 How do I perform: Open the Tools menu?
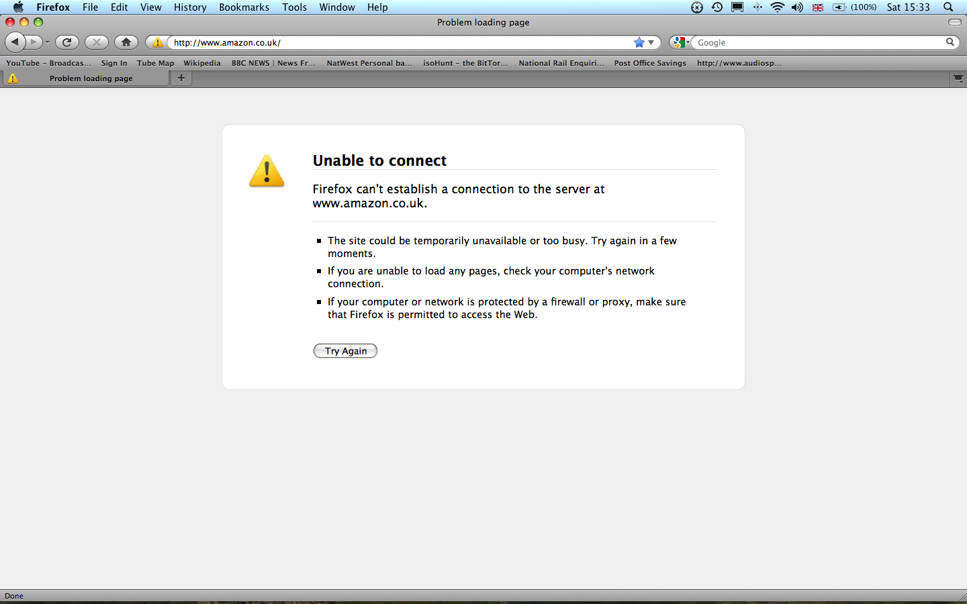point(294,7)
